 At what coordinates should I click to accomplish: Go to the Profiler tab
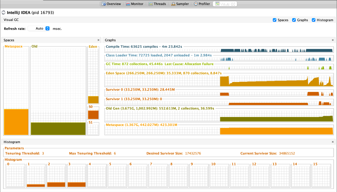(x=202, y=4)
